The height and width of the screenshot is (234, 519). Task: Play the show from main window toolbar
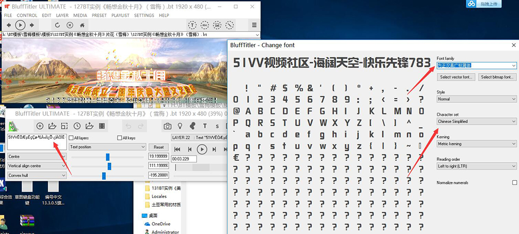(20, 25)
